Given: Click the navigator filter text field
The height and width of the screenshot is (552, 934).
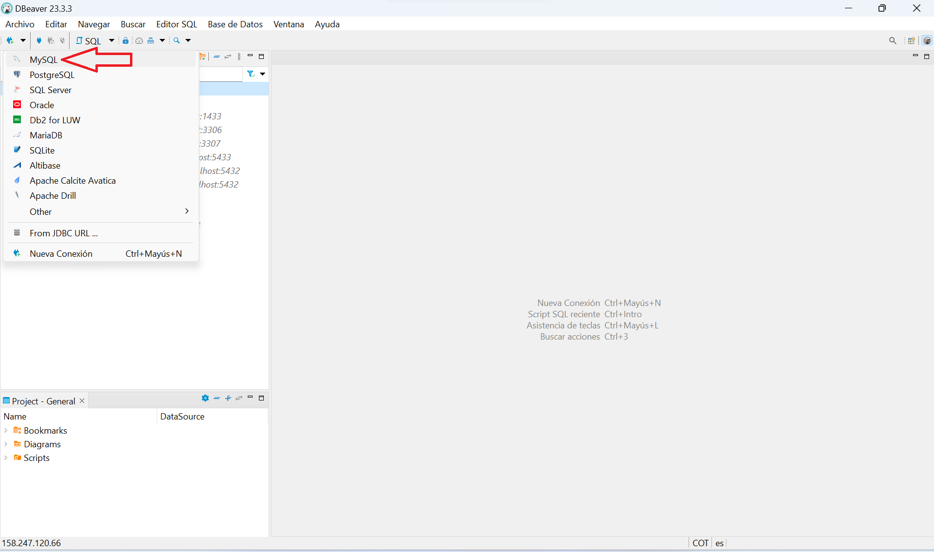Looking at the screenshot, I should click(220, 74).
